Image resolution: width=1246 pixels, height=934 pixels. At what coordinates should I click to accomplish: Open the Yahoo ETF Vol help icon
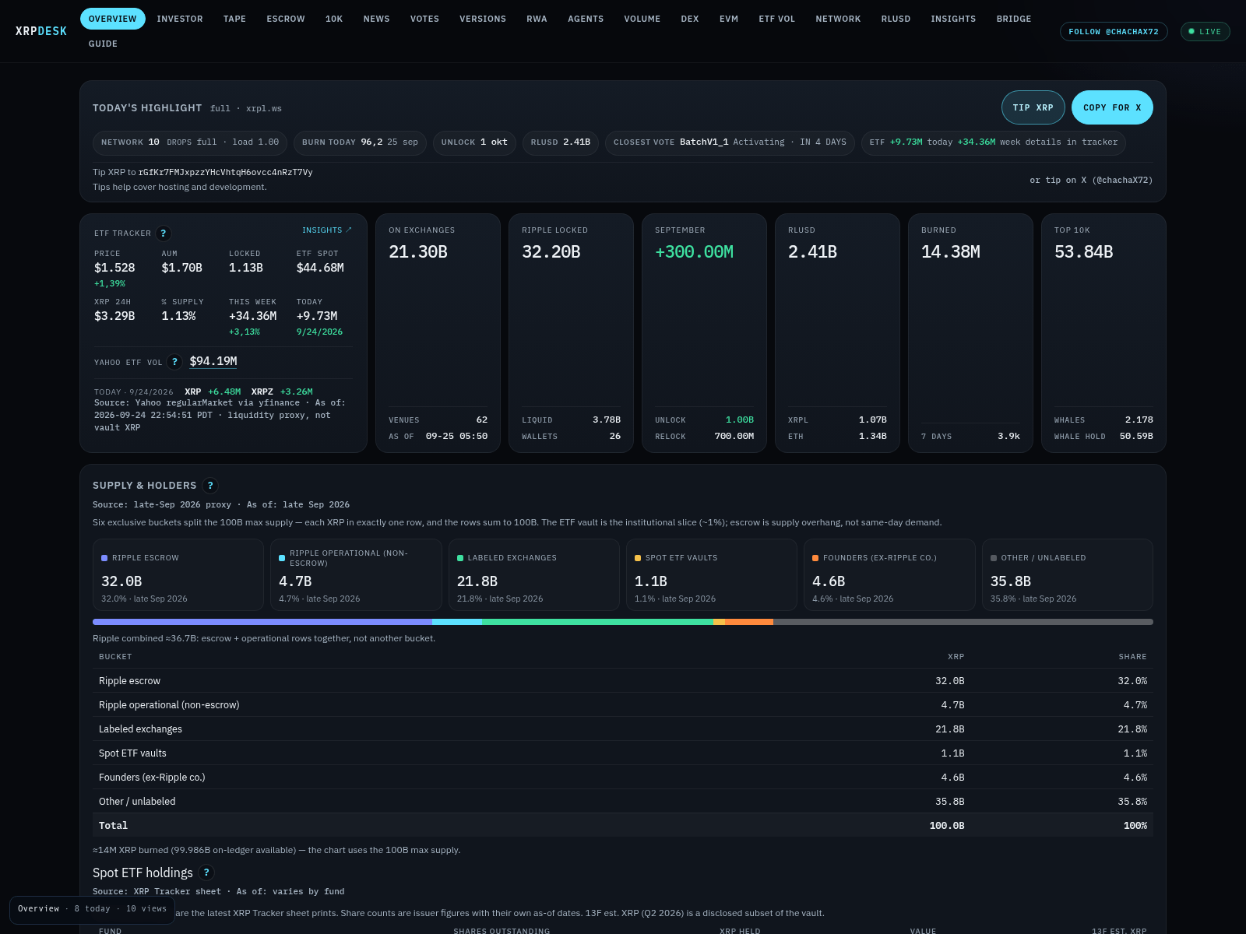(x=174, y=362)
